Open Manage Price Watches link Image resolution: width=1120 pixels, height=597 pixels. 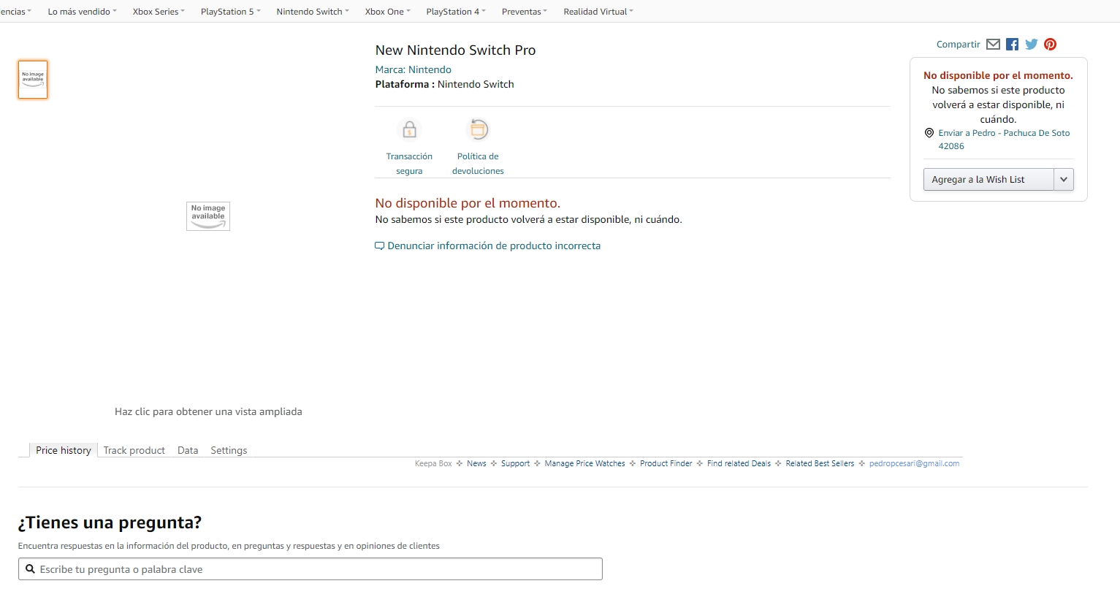pos(584,463)
